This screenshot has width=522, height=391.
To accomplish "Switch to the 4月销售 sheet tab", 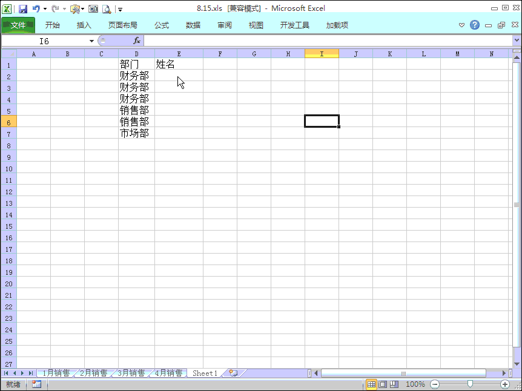I will [168, 373].
